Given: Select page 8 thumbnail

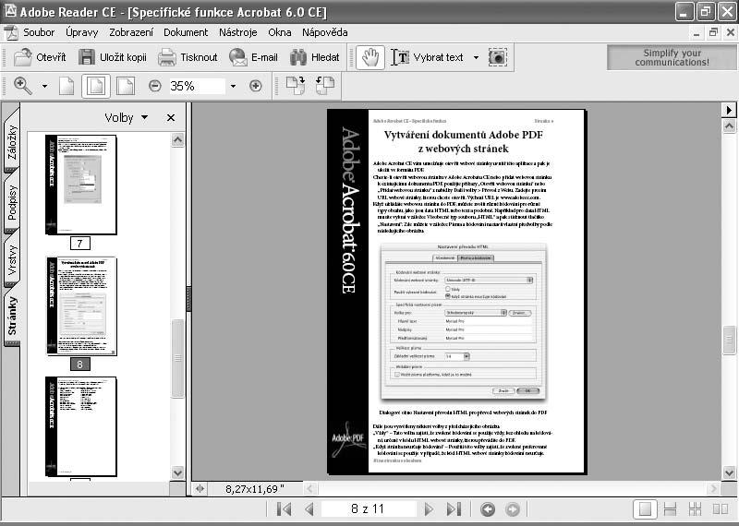Looking at the screenshot, I should [81, 306].
